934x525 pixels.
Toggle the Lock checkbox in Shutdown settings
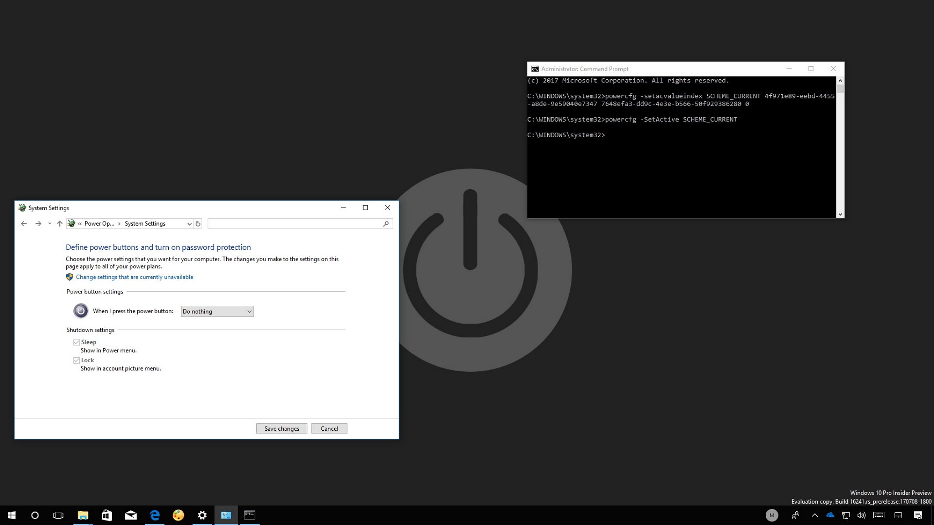77,360
